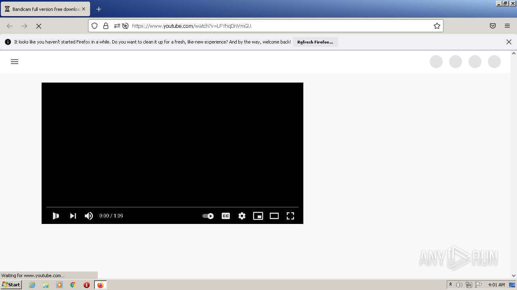Launch Windows Media Player from taskbar
Image resolution: width=517 pixels, height=290 pixels.
[x=59, y=285]
